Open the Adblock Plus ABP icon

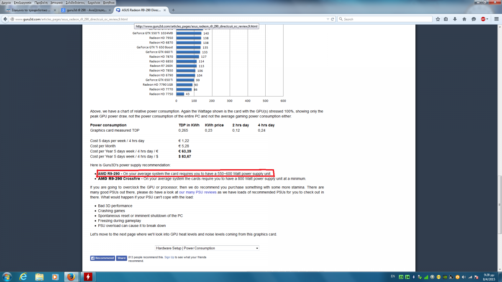483,19
